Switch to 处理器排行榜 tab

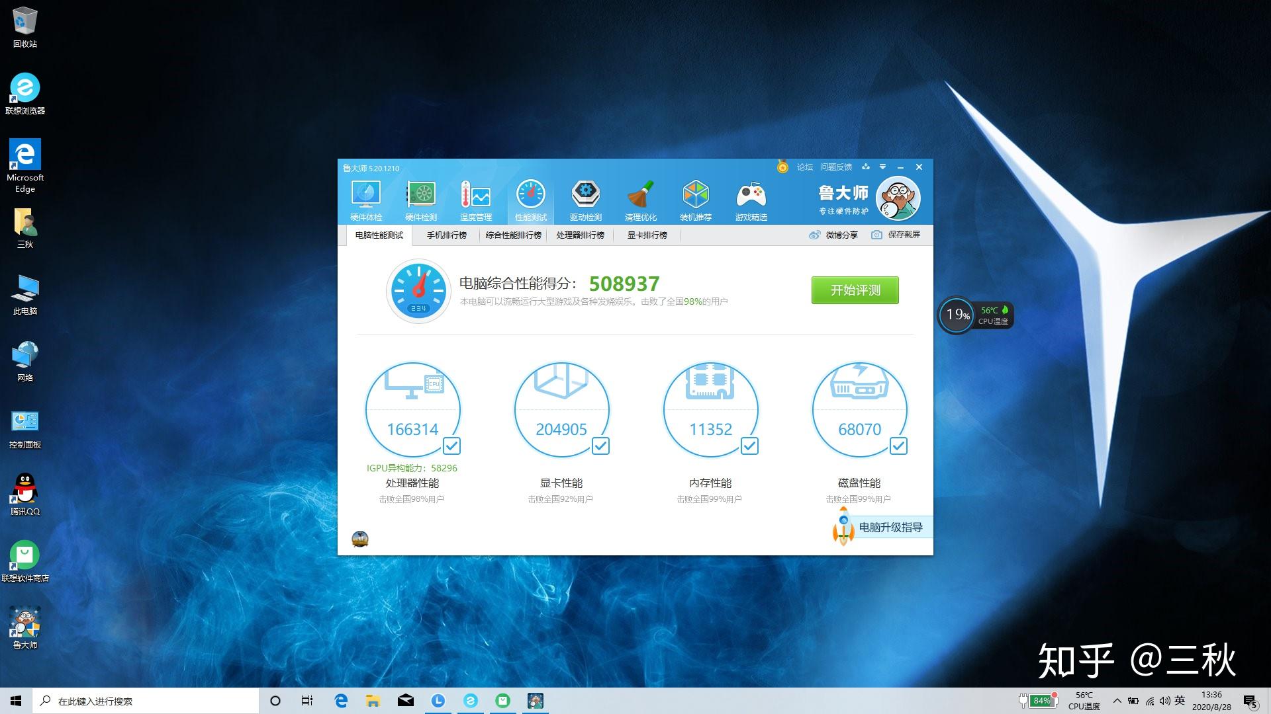(x=580, y=235)
